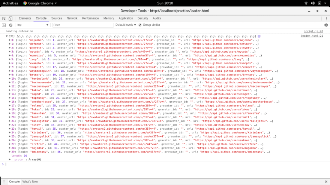Switch to the Elements tab
Screen dimensions: 330x185
25,18
